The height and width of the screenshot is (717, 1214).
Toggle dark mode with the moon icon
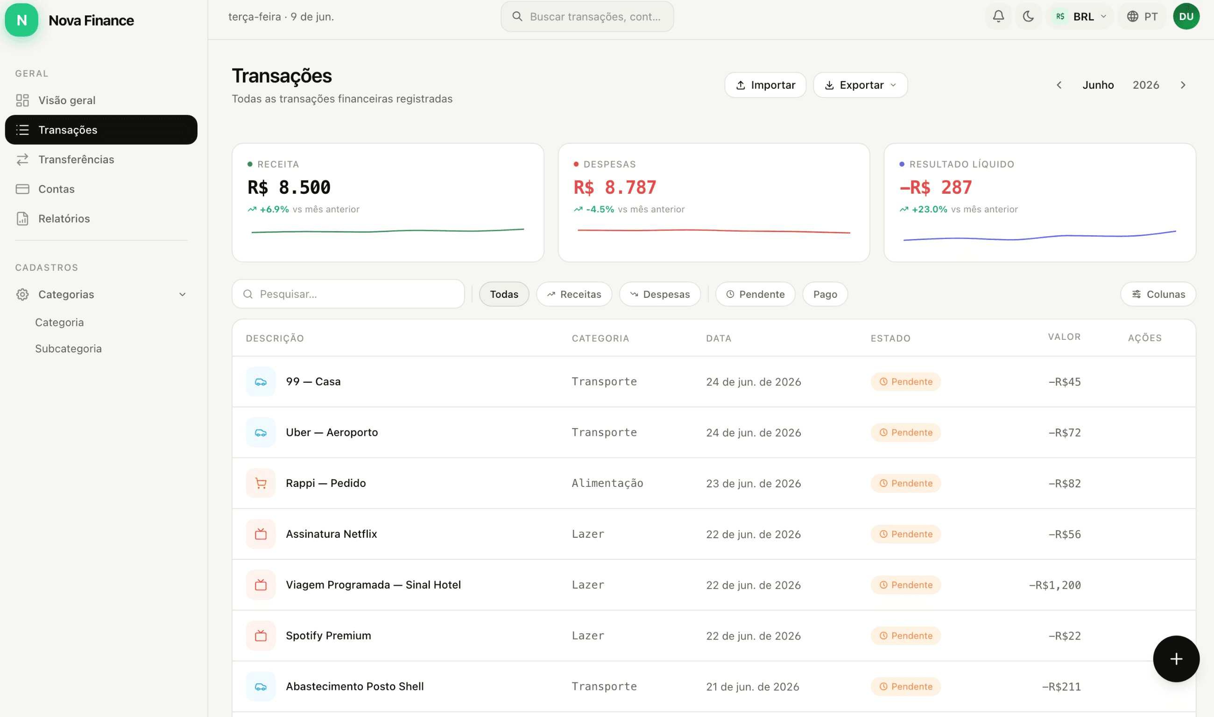[x=1028, y=16]
